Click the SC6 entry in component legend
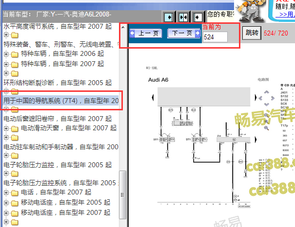Viewport: 295px width, 227px height. point(284,104)
